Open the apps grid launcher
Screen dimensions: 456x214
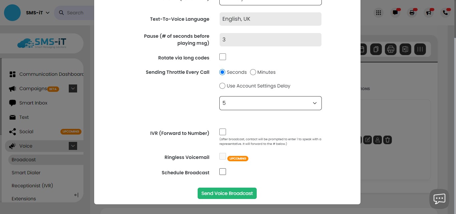click(379, 12)
